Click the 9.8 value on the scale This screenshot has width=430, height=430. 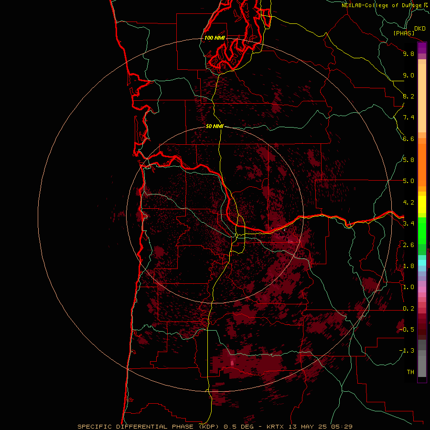408,54
